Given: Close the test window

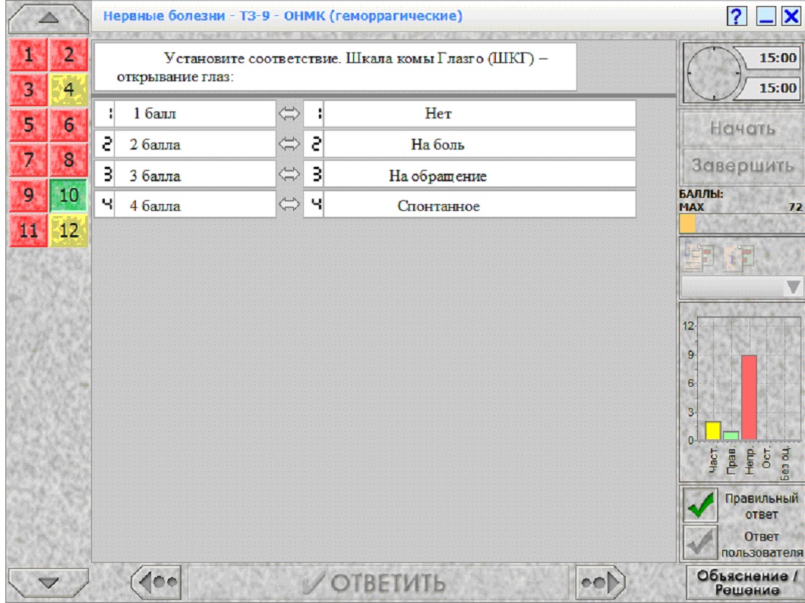Looking at the screenshot, I should click(792, 17).
